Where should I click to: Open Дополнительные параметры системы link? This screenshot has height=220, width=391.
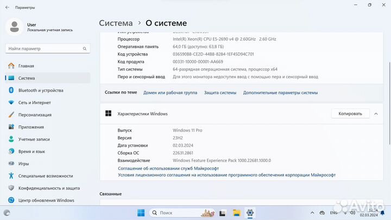280,92
